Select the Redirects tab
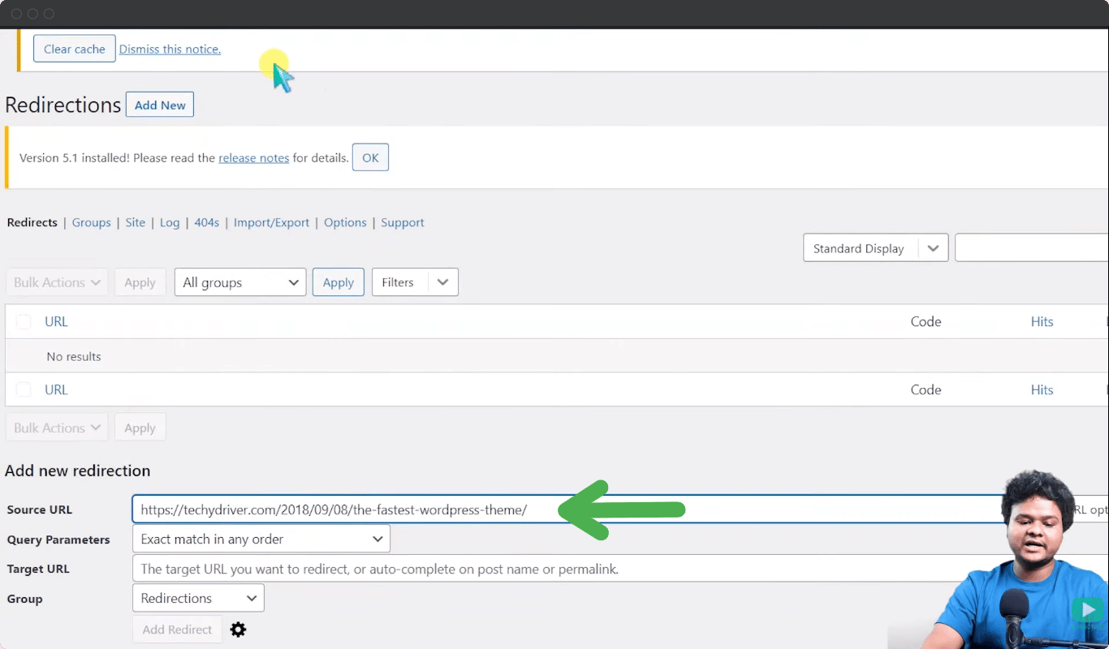This screenshot has height=649, width=1109. (x=32, y=222)
